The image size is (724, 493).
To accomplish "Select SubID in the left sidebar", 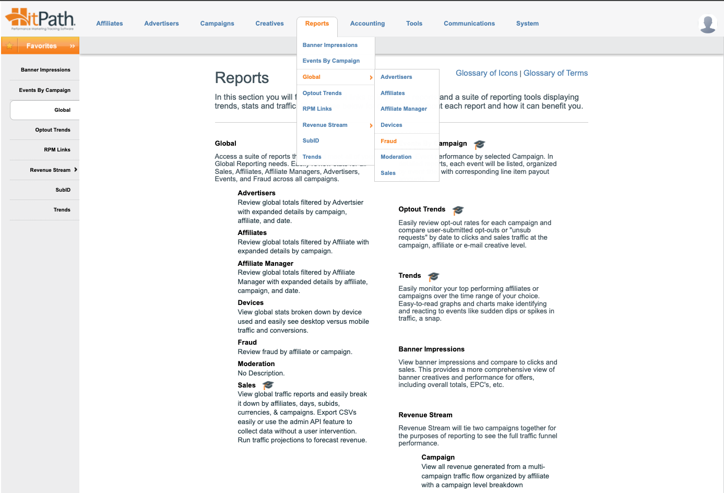I will (x=63, y=190).
